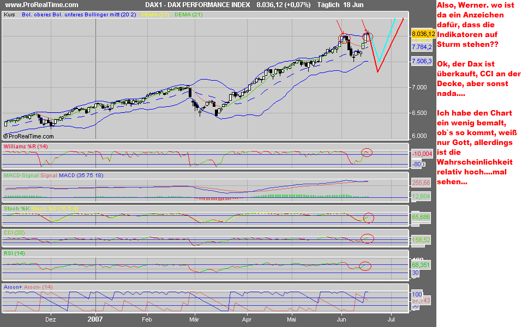Viewport: 522px width, 327px height.
Task: Click the 7.784,2 Bollinger value tag
Action: coord(422,47)
